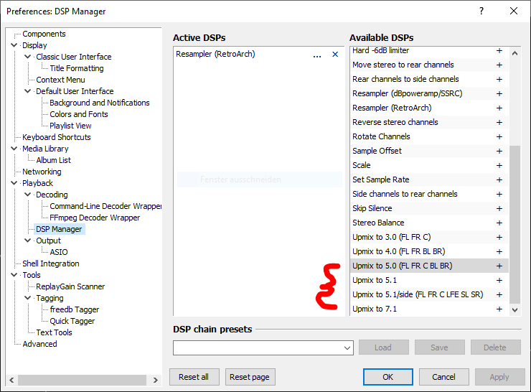Open Context Menu settings
Screen dimensions: 531x392
coord(60,80)
